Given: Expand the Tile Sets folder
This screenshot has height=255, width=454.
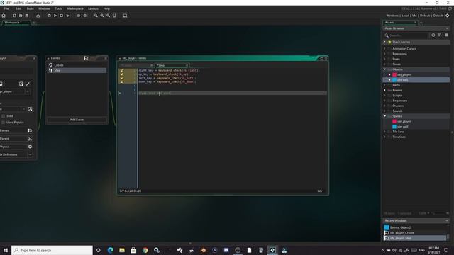Looking at the screenshot, I should pos(384,132).
